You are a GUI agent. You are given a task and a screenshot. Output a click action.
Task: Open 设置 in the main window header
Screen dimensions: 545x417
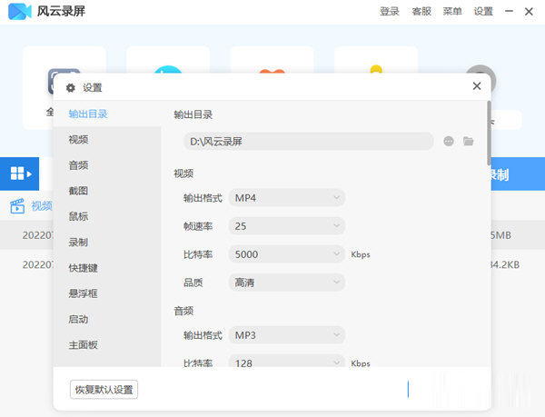[483, 12]
